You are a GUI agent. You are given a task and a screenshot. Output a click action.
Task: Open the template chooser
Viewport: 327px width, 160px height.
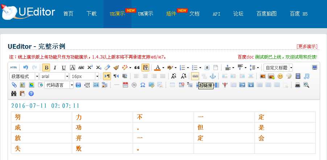[x=96, y=85]
